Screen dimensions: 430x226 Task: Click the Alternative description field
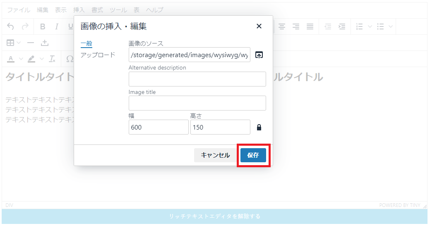[197, 79]
